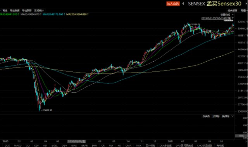Expand the 经典版面 layout selector
The image size is (248, 147).
click(x=232, y=10)
